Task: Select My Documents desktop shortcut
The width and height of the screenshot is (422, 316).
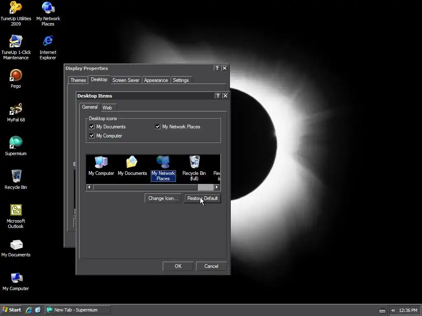Action: 16,248
